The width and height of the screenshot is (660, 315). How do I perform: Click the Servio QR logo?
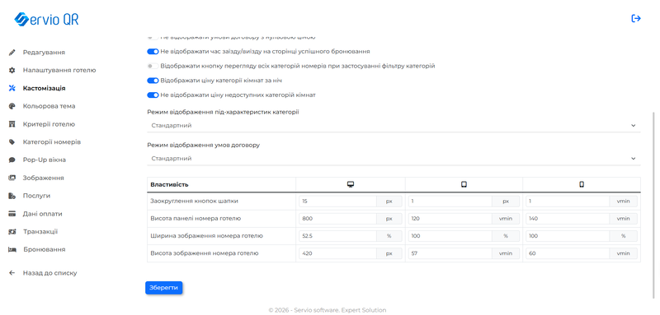pyautogui.click(x=46, y=19)
